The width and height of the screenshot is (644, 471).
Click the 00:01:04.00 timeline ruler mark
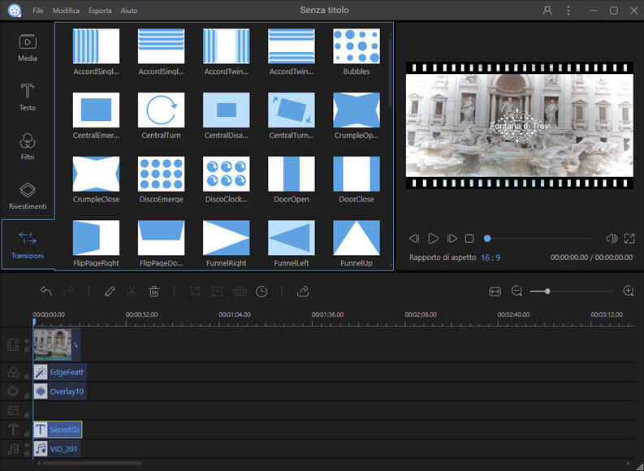[234, 314]
